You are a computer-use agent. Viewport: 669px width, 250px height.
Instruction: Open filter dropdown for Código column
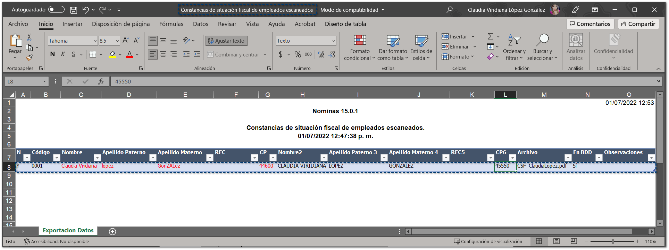pyautogui.click(x=57, y=158)
